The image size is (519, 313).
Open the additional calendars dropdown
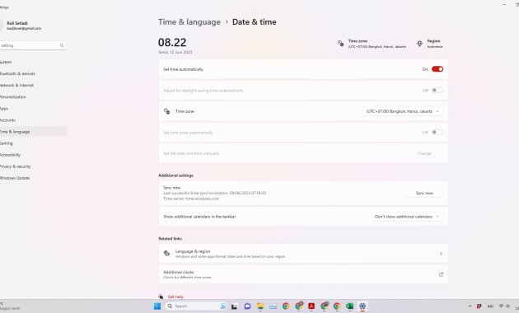click(407, 217)
